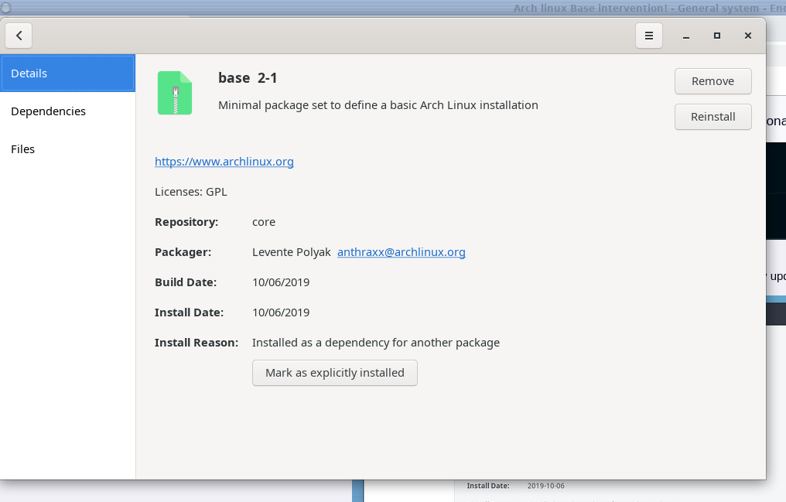The width and height of the screenshot is (786, 502).
Task: Click the Licenses: GPL text
Action: (190, 192)
